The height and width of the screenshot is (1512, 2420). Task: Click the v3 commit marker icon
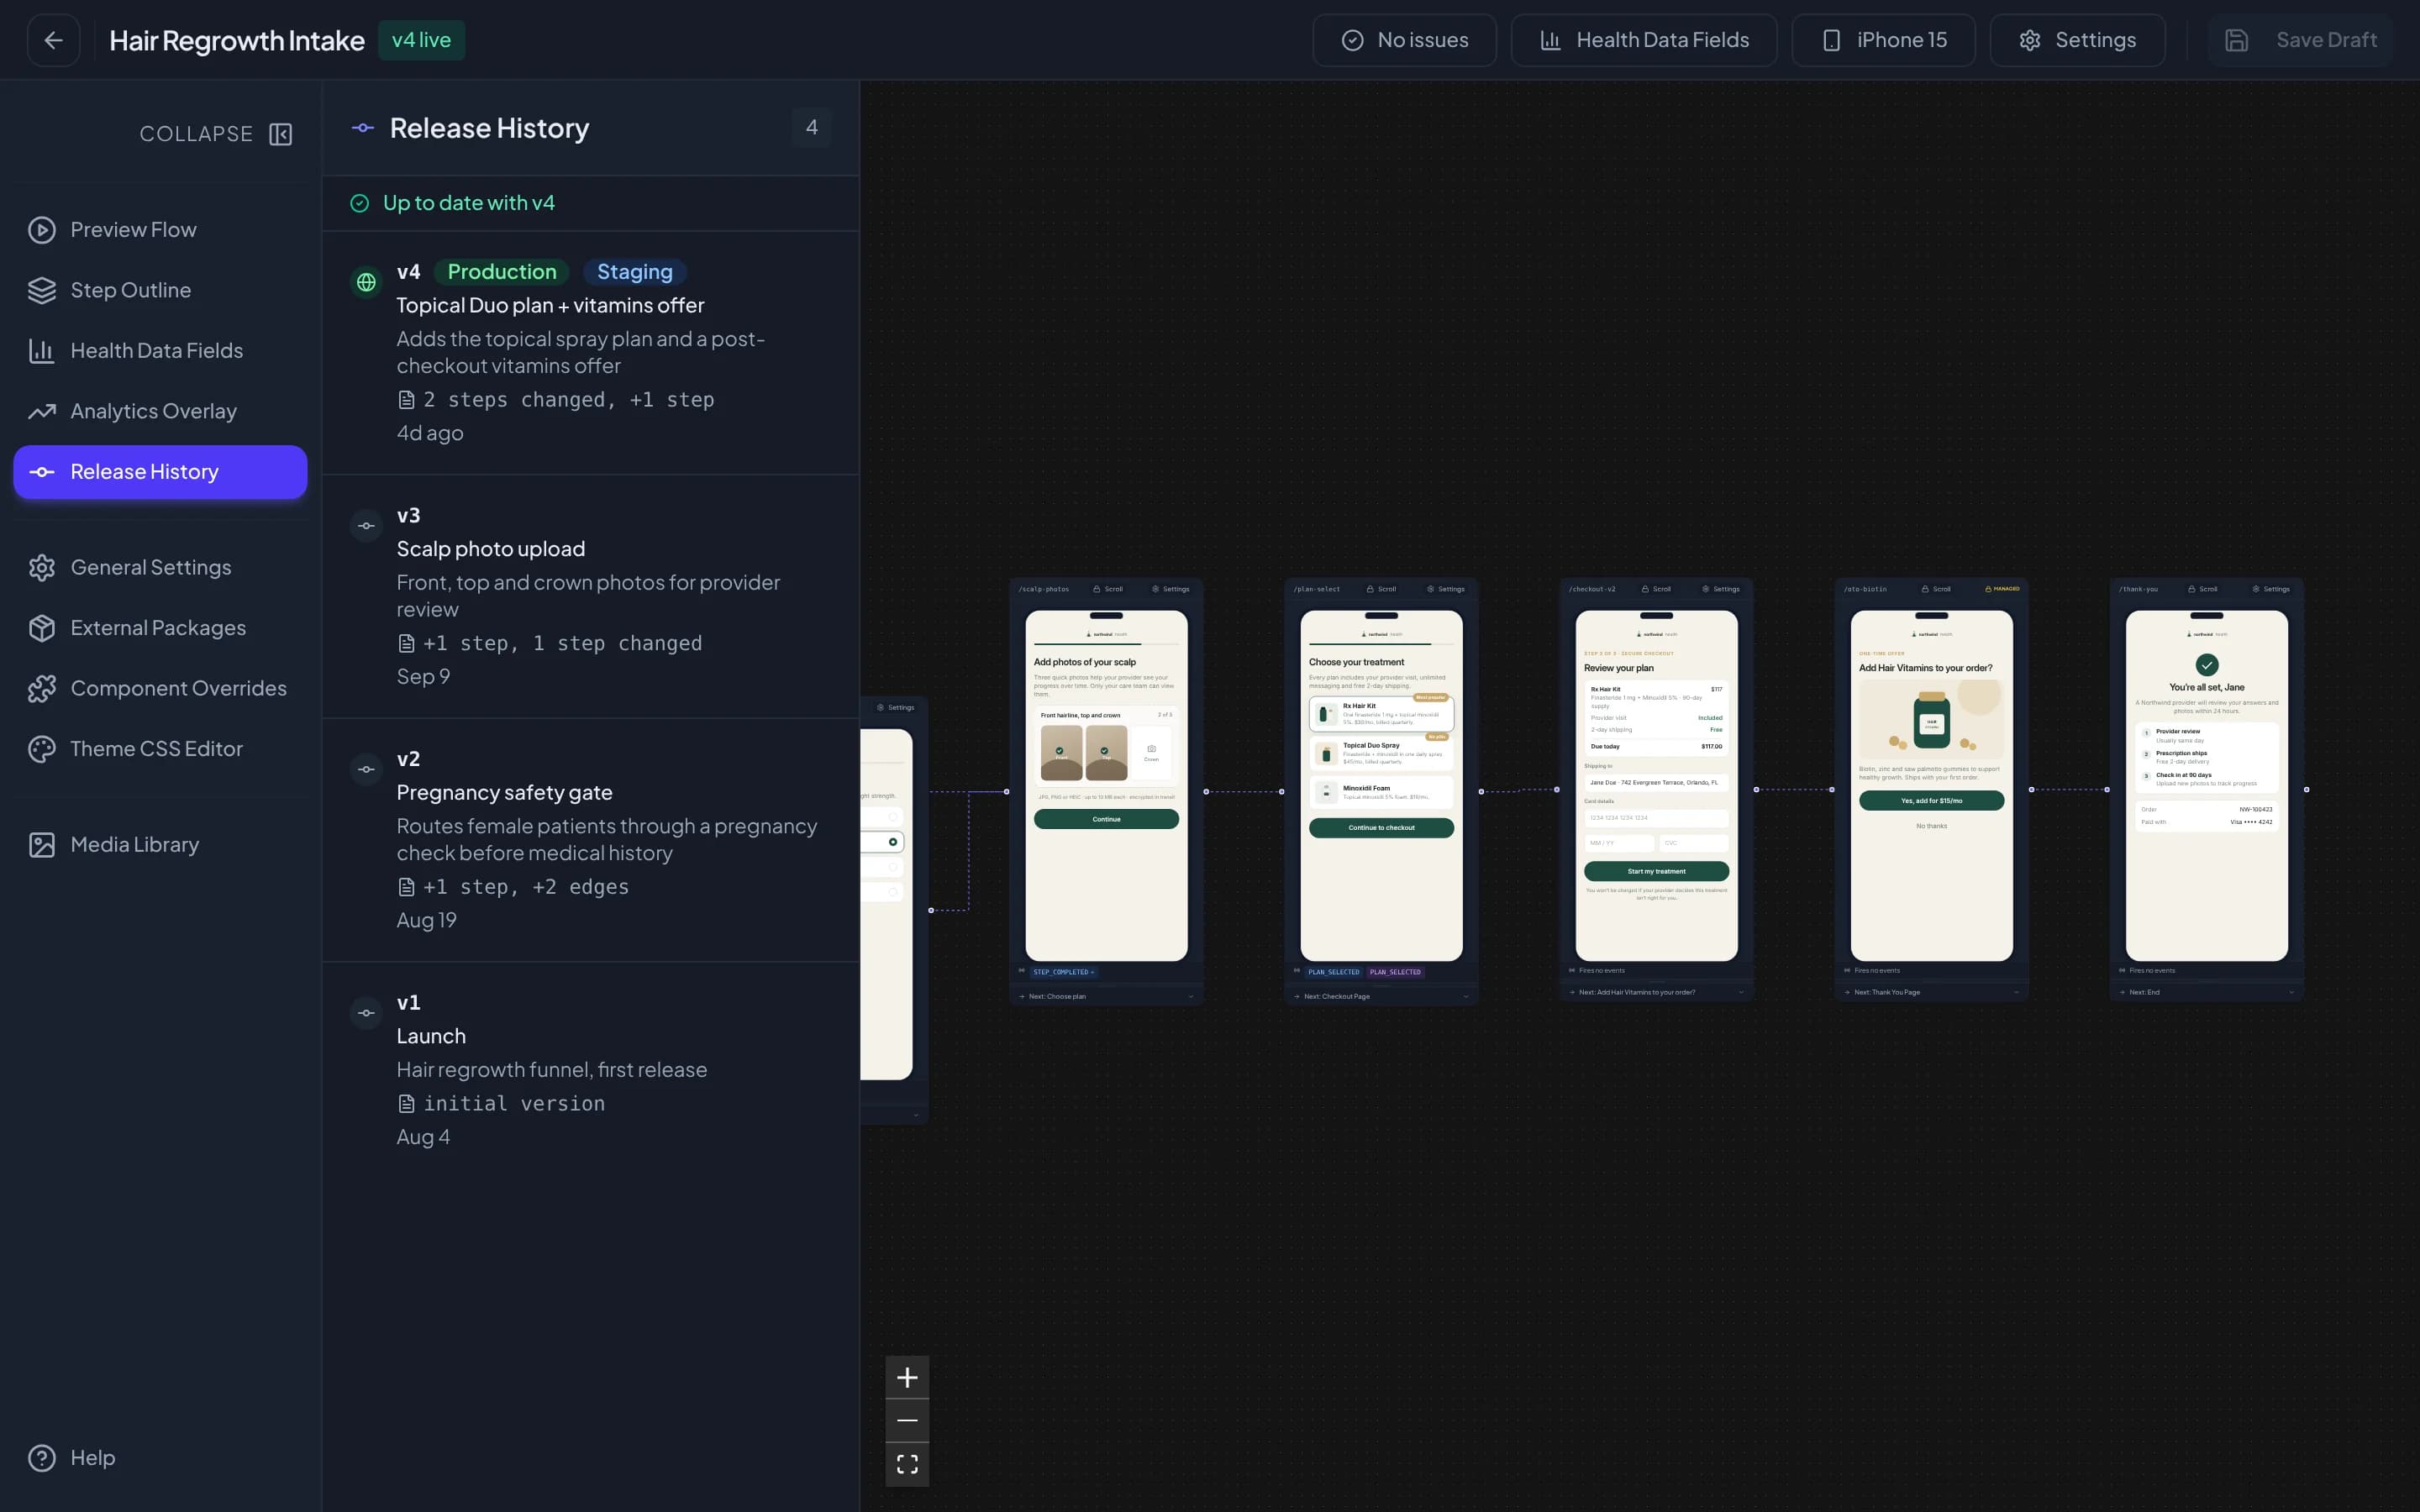[x=367, y=526]
